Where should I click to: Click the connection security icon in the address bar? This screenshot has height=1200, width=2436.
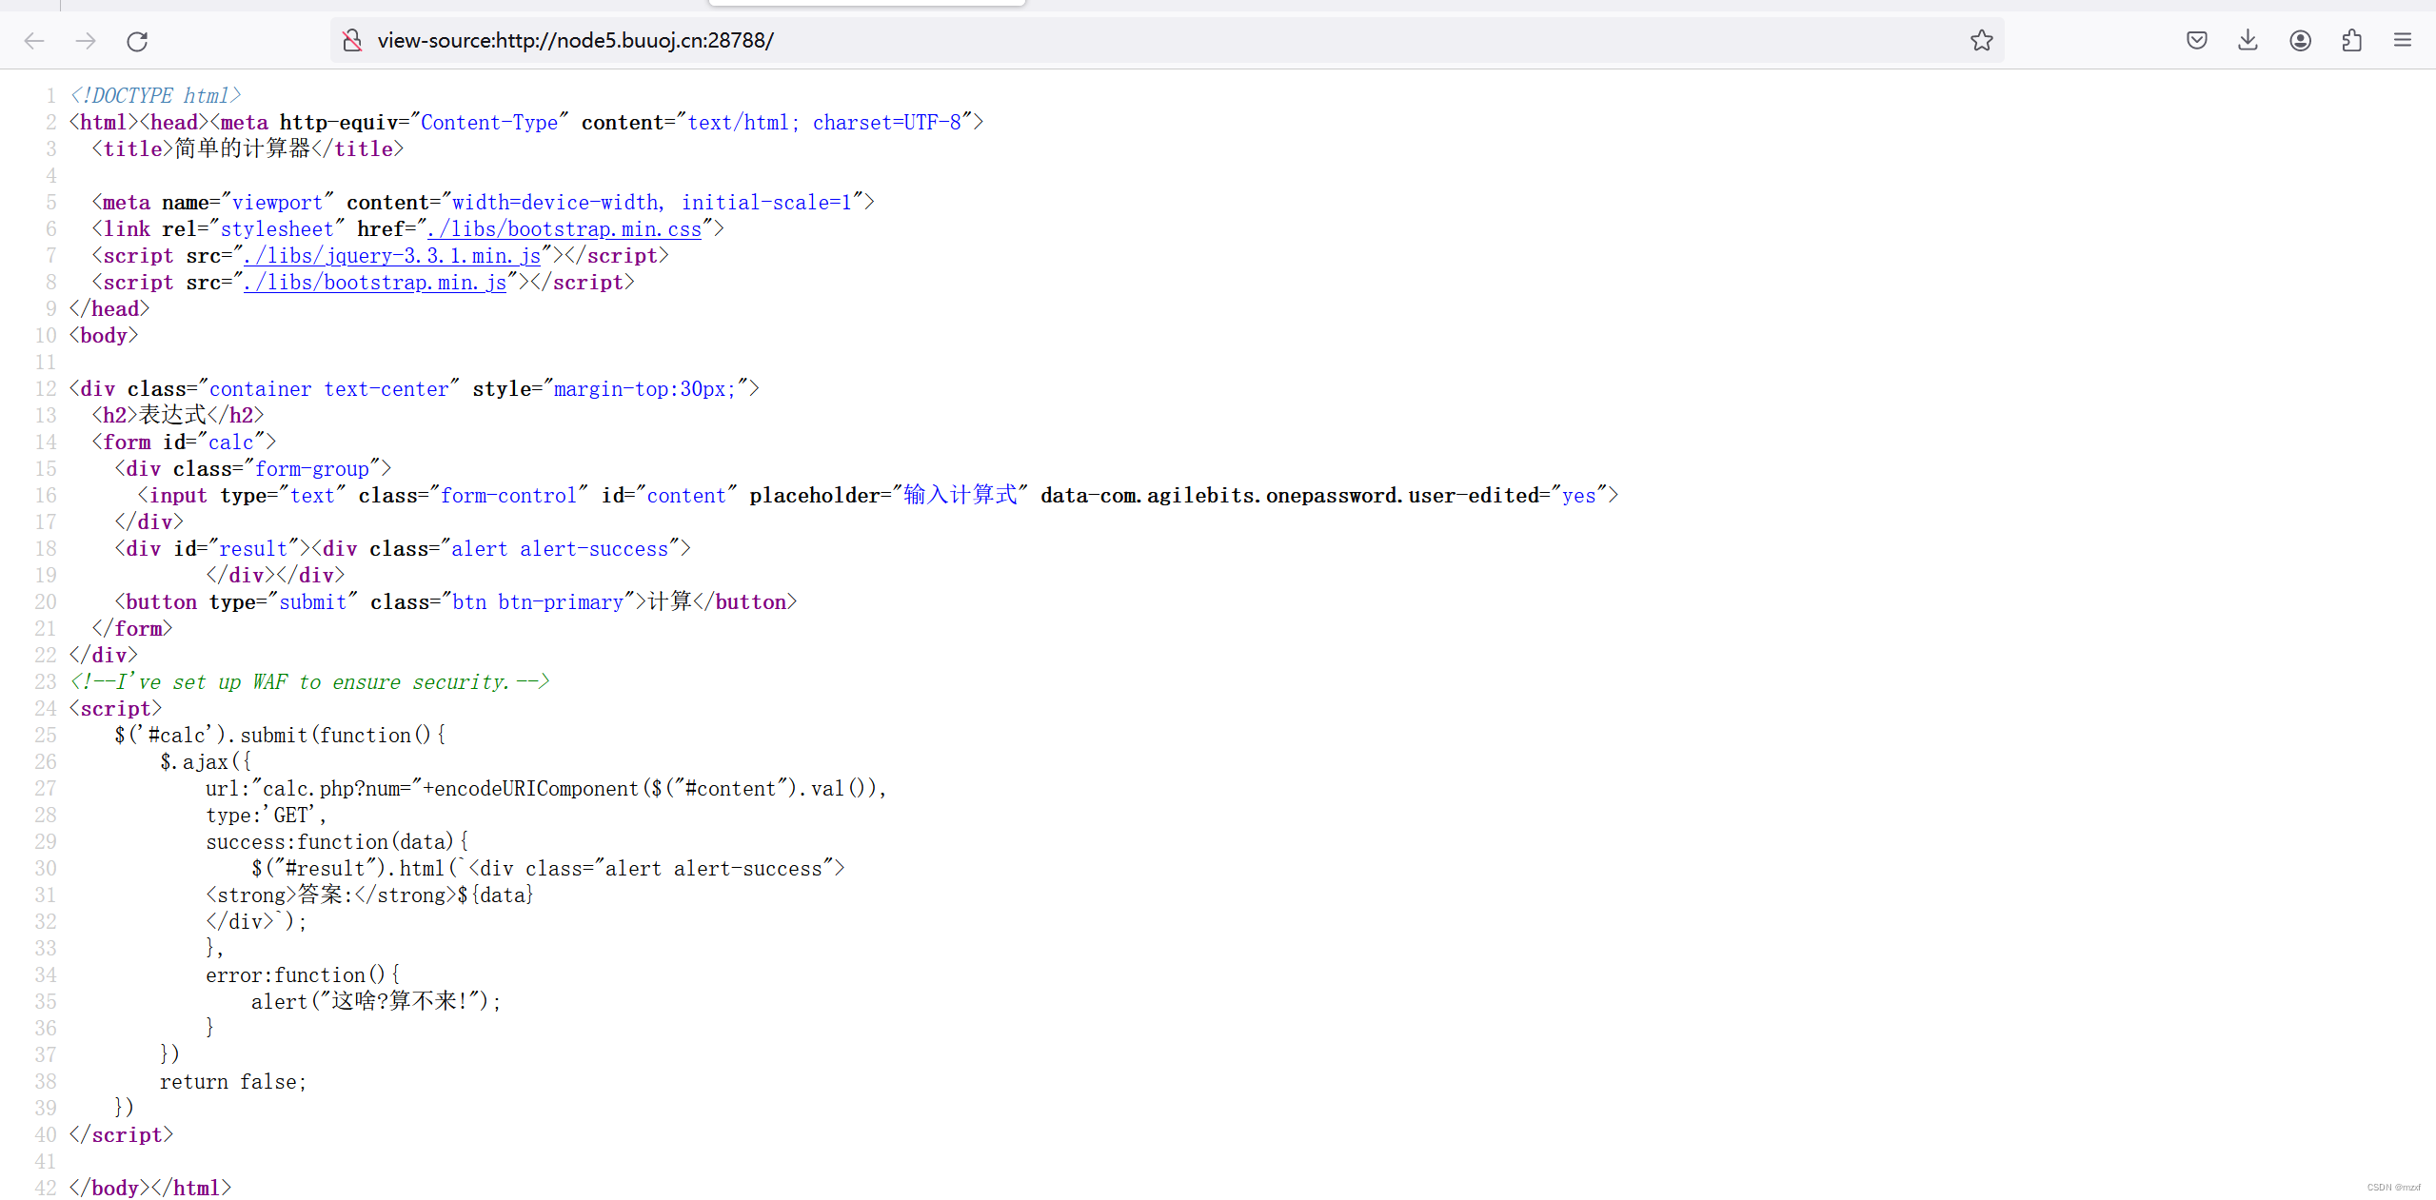pyautogui.click(x=351, y=40)
